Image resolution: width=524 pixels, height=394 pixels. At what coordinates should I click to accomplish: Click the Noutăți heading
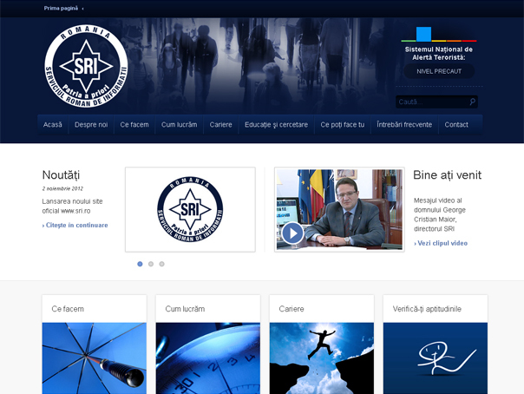click(61, 175)
